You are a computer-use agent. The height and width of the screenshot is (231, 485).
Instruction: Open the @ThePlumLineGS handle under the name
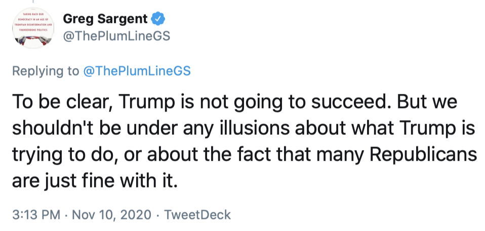click(116, 36)
